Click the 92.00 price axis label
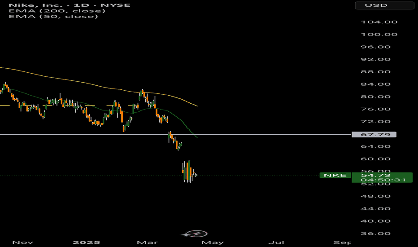Screen dimensions: 418x247 click(375, 59)
